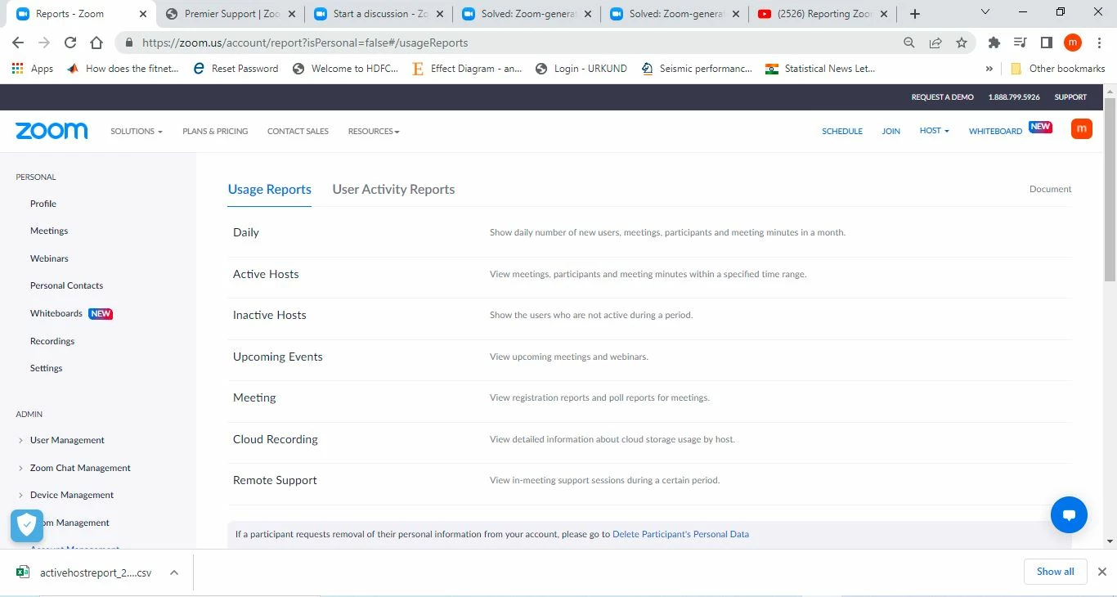Switch to the User Activity Reports tab

[x=393, y=189]
